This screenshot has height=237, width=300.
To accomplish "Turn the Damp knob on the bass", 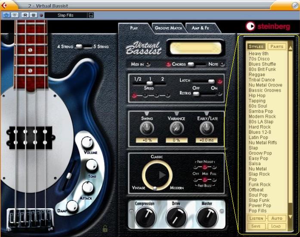I will click(72, 206).
